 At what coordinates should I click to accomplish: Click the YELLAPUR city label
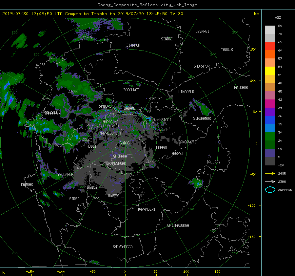tap(65, 175)
